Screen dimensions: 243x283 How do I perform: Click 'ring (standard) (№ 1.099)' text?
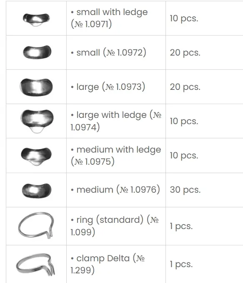click(115, 226)
